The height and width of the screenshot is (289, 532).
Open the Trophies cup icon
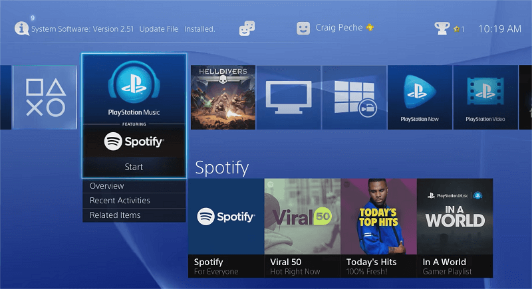442,29
